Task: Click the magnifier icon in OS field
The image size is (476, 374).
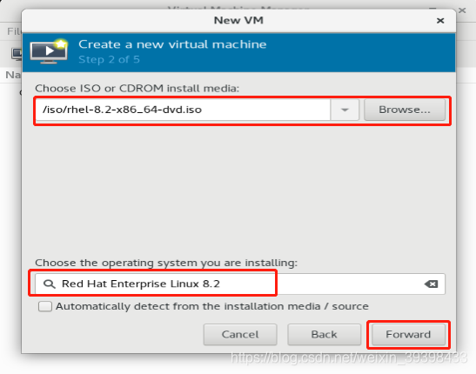Action: [50, 284]
